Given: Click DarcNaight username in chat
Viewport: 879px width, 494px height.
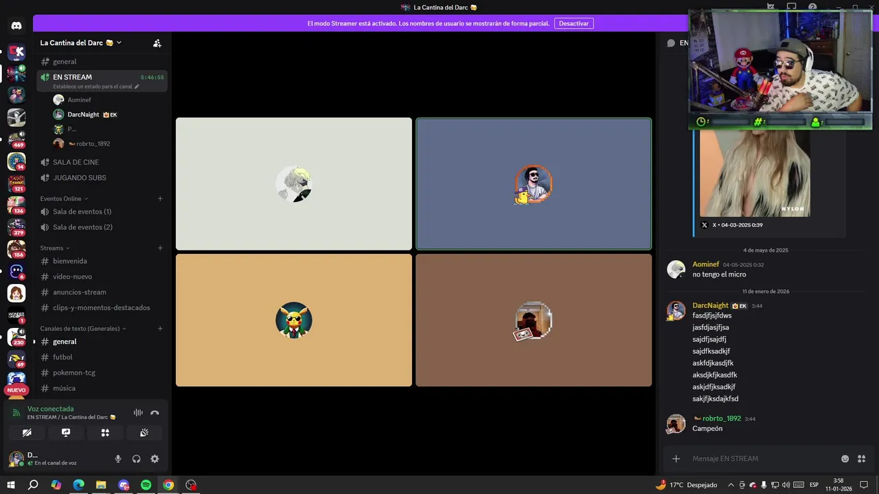Looking at the screenshot, I should pyautogui.click(x=710, y=305).
